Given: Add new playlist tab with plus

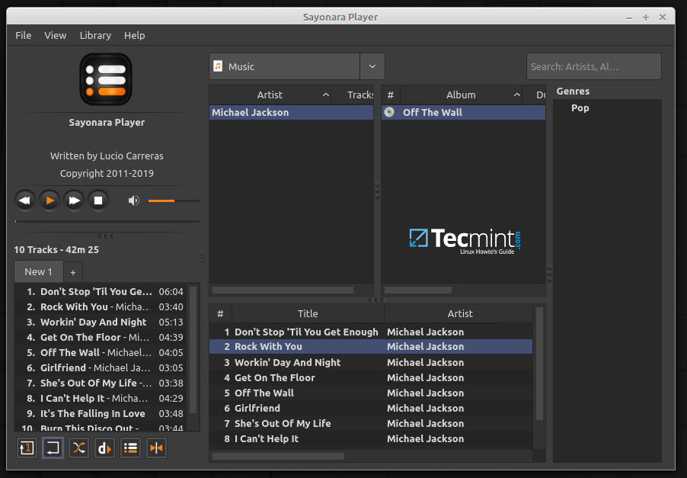Looking at the screenshot, I should click(x=73, y=272).
